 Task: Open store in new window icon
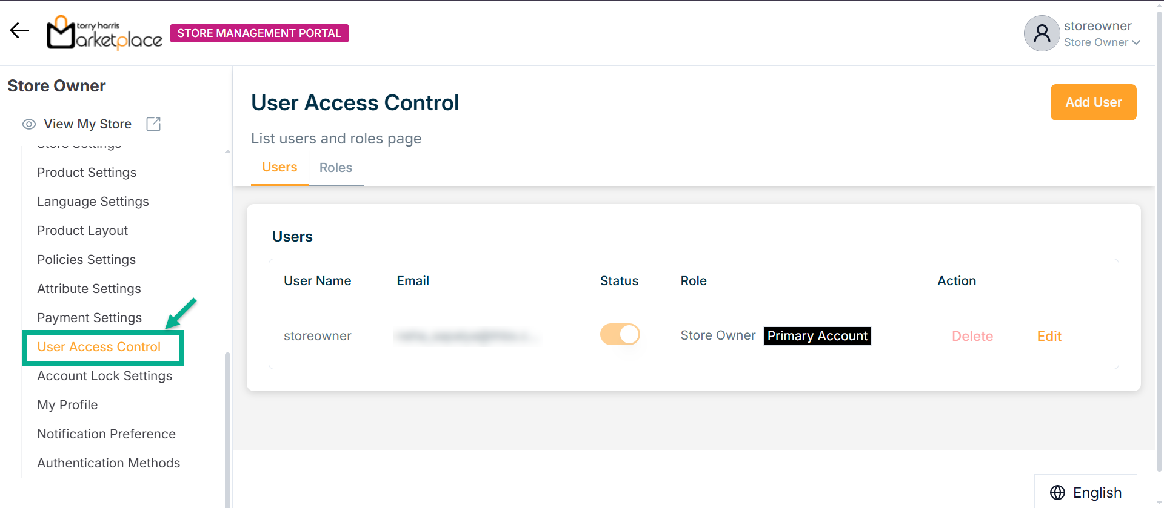click(153, 124)
